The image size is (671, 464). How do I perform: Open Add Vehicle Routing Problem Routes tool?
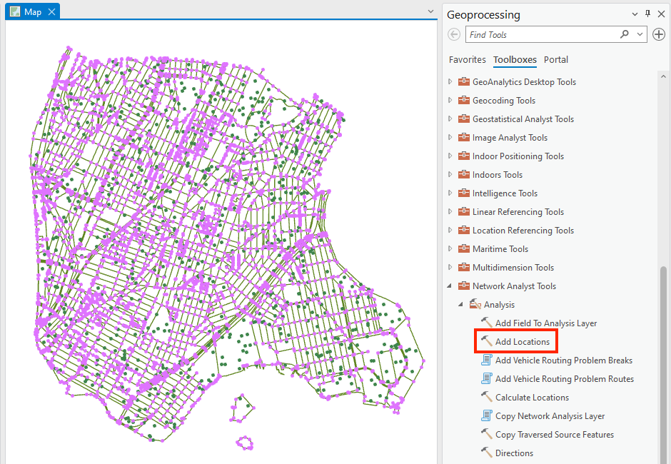point(565,379)
